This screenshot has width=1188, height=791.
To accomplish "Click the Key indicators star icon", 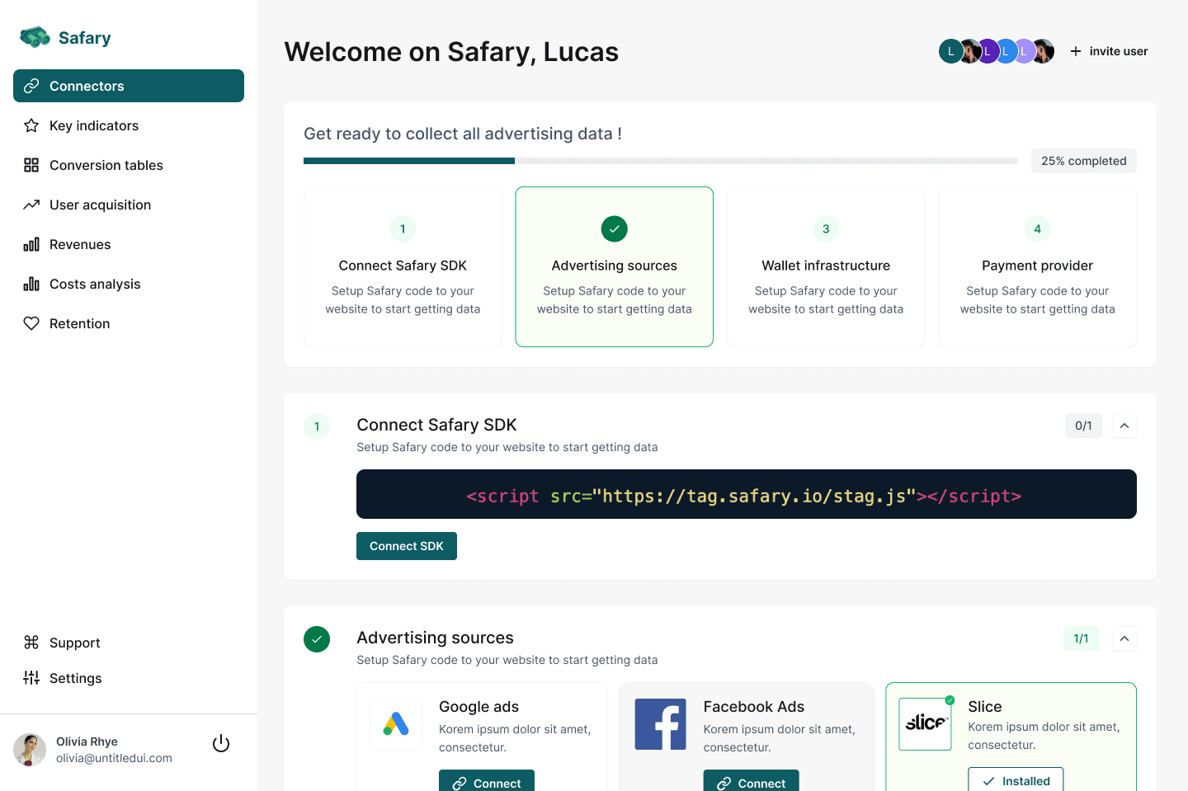I will pos(31,125).
